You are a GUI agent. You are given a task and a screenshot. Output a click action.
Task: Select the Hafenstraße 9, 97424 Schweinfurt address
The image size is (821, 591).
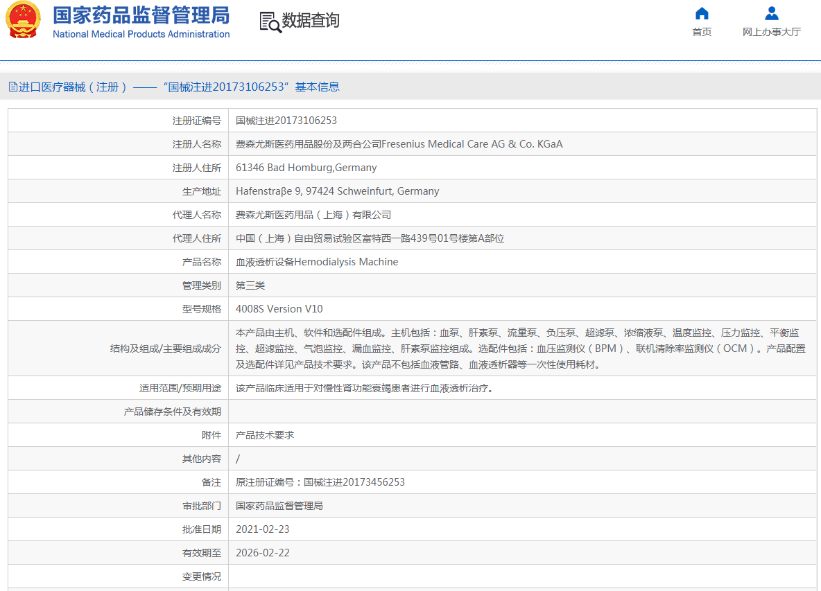[x=337, y=191]
